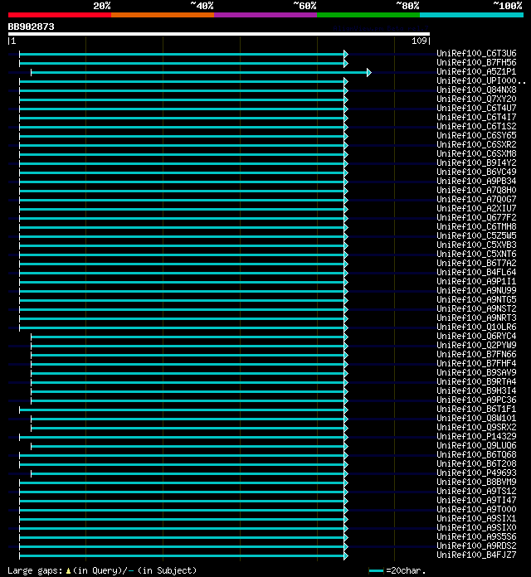Pick the UniRef100_Q677F2 entry

point(476,217)
